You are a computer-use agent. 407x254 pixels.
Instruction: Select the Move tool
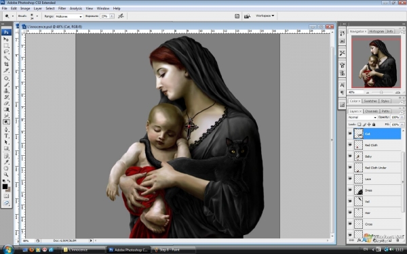pyautogui.click(x=6, y=39)
